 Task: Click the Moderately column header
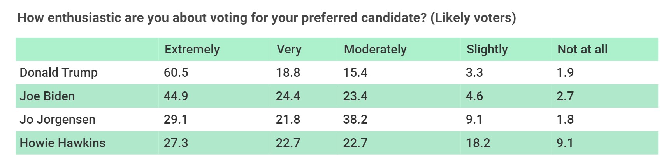tap(375, 50)
